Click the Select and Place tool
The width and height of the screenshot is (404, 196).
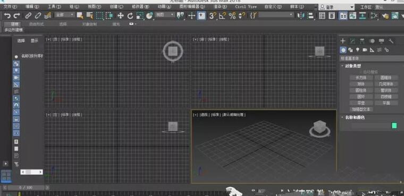click(149, 16)
